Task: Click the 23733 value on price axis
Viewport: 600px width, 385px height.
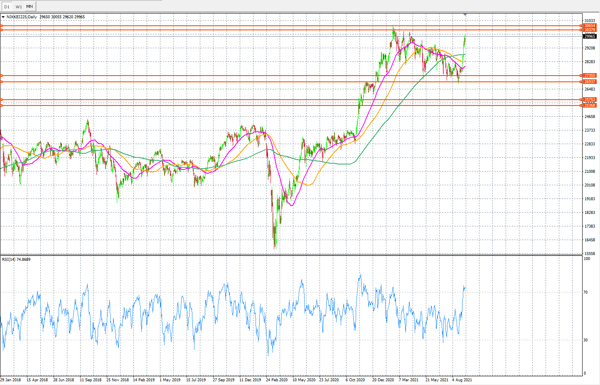Action: click(590, 130)
